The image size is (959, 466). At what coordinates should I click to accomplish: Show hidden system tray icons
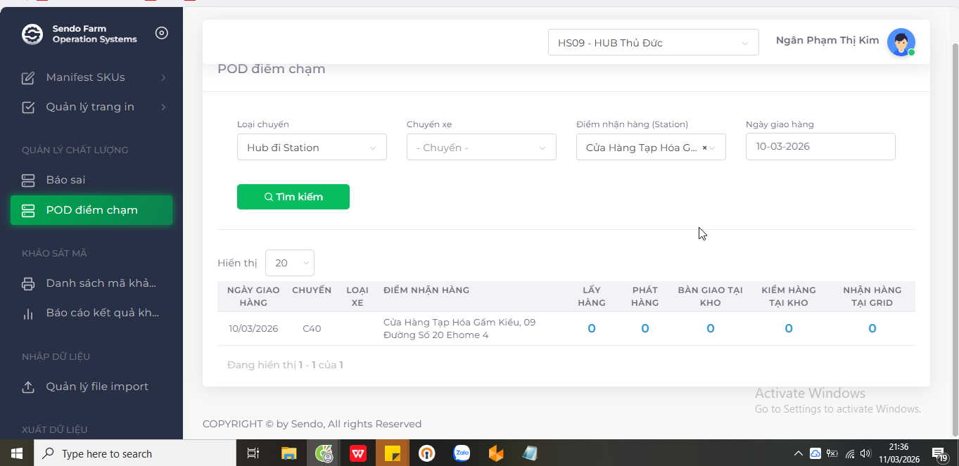798,453
